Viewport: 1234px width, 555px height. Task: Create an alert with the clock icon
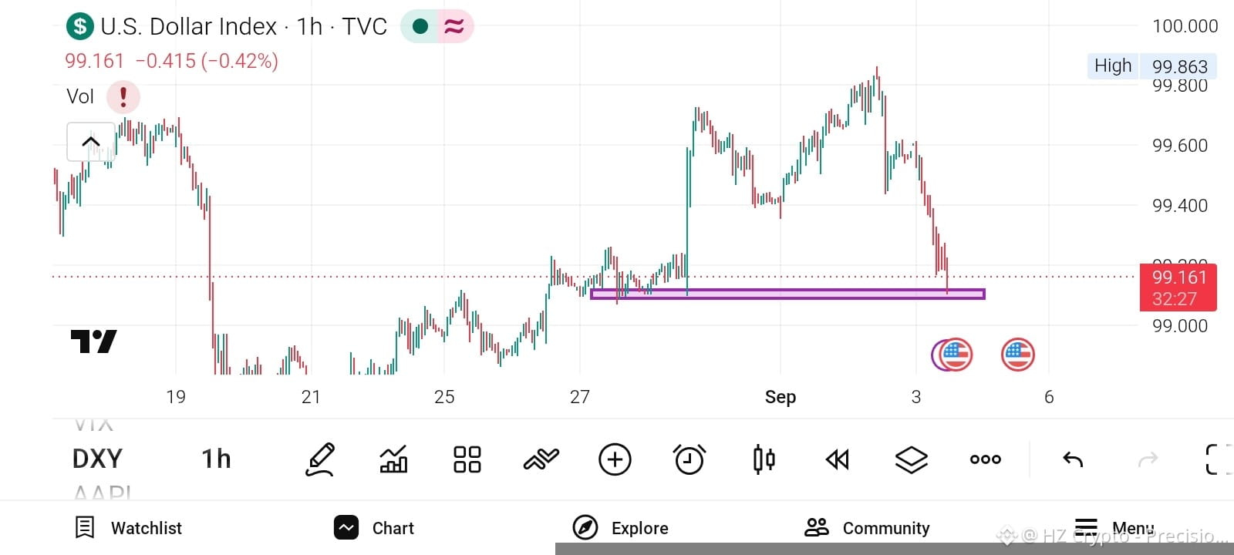(689, 459)
